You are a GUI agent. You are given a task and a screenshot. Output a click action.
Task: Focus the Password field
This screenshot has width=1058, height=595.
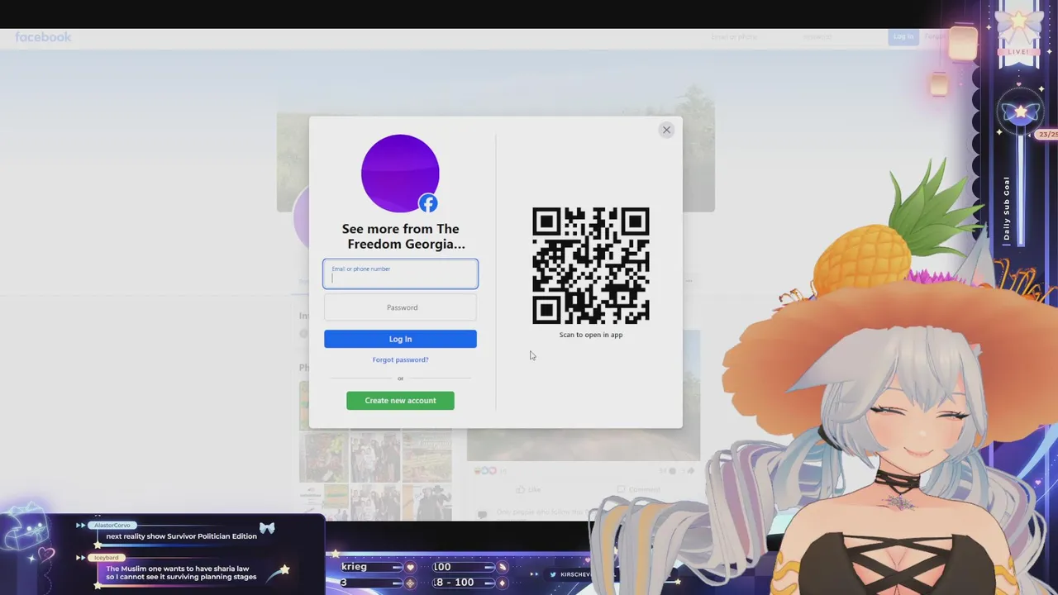pos(400,307)
